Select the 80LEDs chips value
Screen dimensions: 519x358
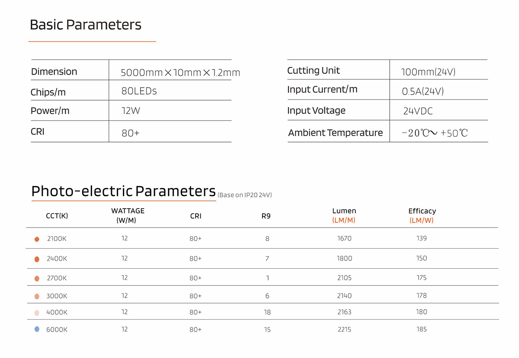tap(139, 91)
